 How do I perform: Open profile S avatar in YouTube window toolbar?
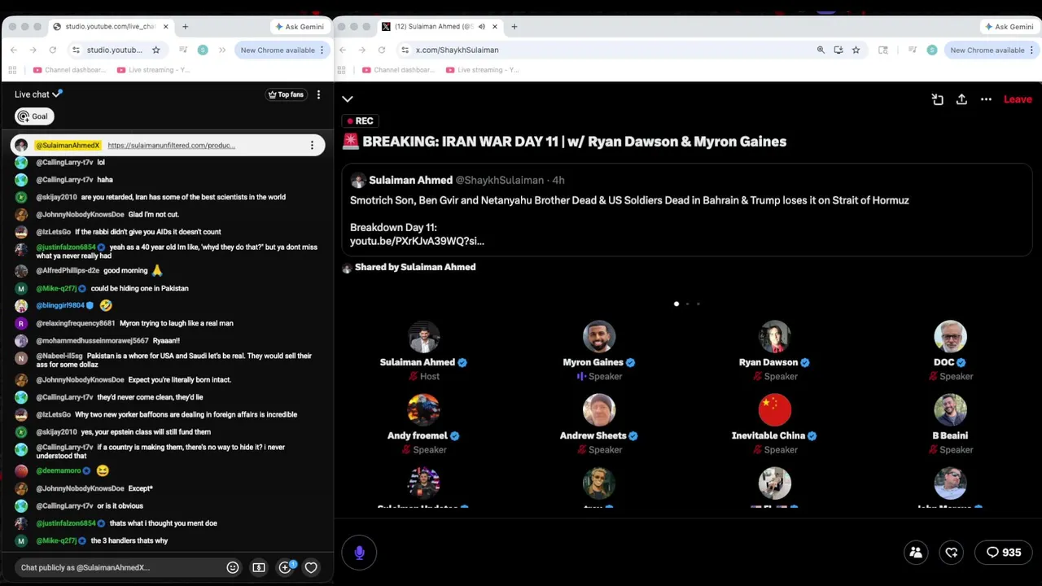pyautogui.click(x=203, y=50)
